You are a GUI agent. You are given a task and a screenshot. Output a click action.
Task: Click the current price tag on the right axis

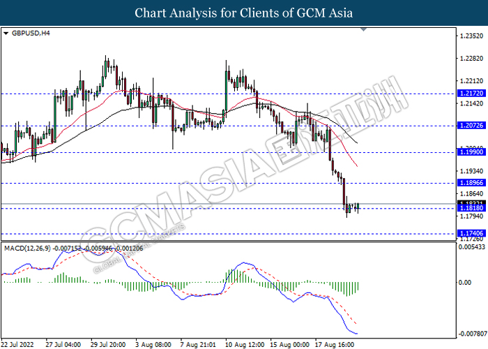471,202
